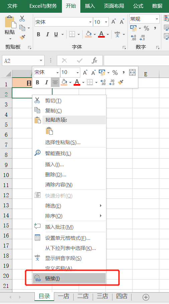Choose 插入(I) from context menu
This screenshot has width=169, height=304.
click(69, 164)
